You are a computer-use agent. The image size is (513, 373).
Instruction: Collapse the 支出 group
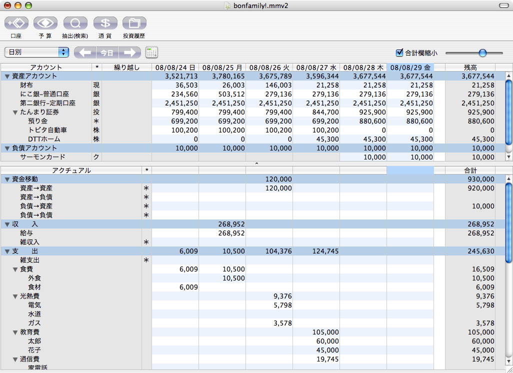click(x=7, y=251)
